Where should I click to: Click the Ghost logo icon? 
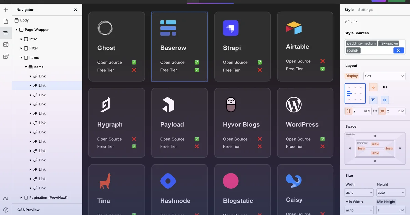click(105, 28)
